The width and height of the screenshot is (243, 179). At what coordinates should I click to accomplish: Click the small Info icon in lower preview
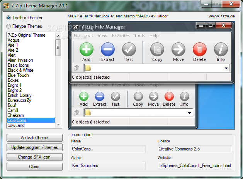coord(184,96)
